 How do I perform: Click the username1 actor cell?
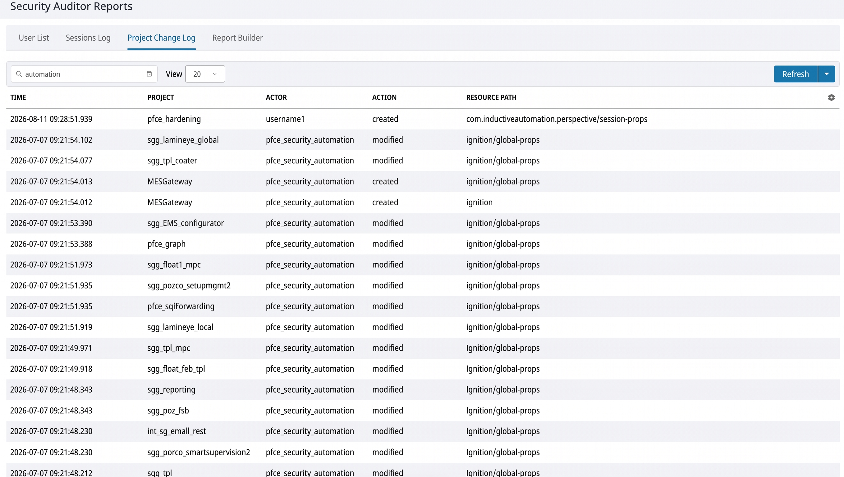pos(285,119)
